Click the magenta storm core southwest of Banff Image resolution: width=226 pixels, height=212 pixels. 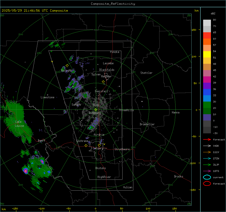tap(26, 171)
